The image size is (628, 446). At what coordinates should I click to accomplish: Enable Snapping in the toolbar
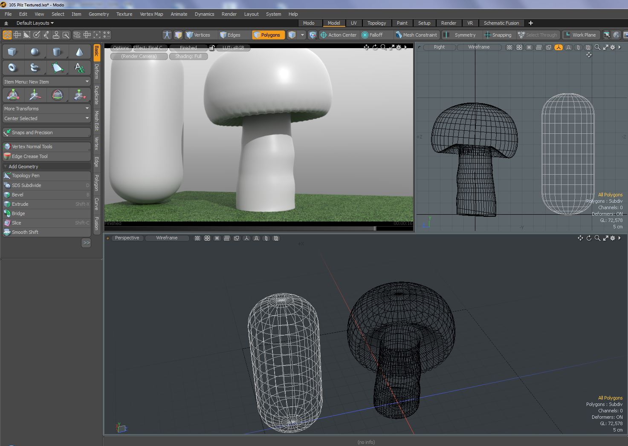coord(501,35)
